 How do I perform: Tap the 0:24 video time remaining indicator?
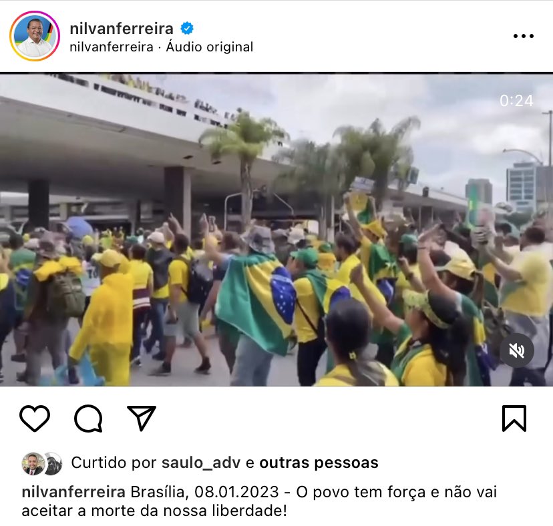(x=516, y=101)
